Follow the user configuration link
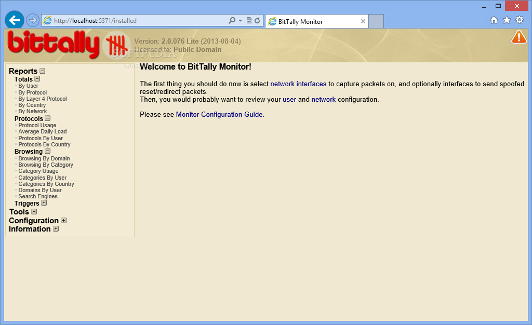532x325 pixels. pos(289,99)
